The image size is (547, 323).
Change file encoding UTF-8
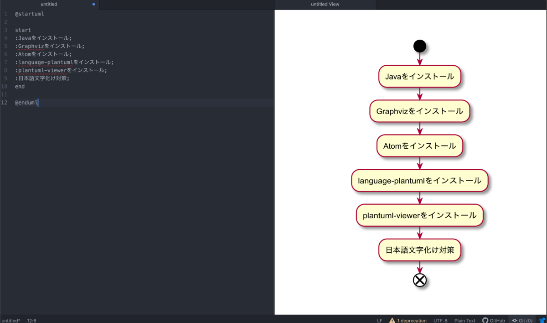(x=440, y=320)
